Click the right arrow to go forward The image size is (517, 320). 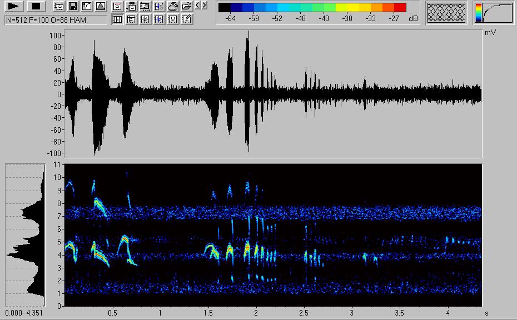click(x=205, y=6)
